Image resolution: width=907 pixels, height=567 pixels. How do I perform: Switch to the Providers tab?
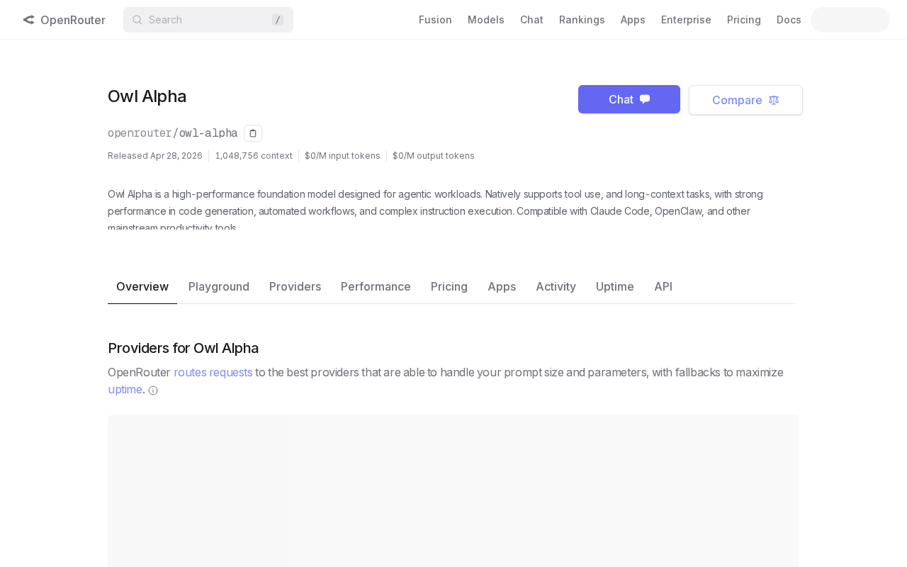[295, 286]
